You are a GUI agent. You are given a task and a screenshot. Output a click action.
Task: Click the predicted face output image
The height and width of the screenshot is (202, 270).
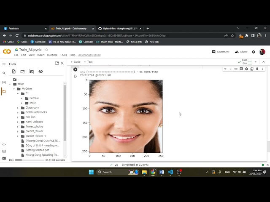click(126, 116)
